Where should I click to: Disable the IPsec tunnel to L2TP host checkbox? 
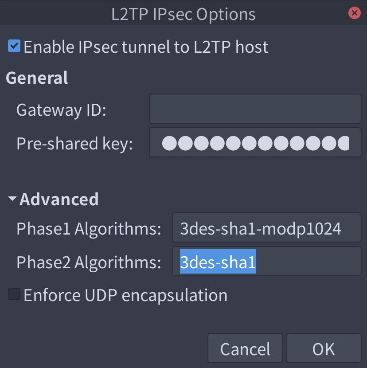(x=14, y=46)
